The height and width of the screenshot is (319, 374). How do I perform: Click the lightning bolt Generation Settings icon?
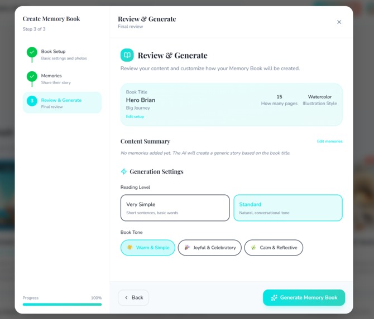(124, 171)
